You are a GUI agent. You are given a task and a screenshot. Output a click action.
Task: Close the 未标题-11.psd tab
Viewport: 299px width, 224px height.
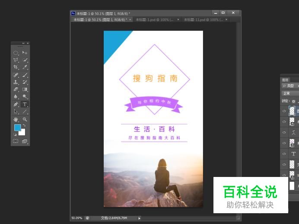coord(226,19)
